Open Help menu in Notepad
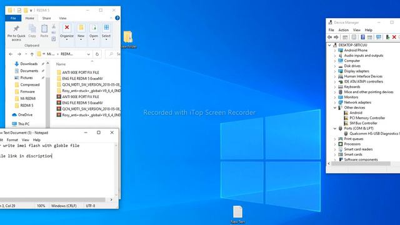 coord(37,140)
